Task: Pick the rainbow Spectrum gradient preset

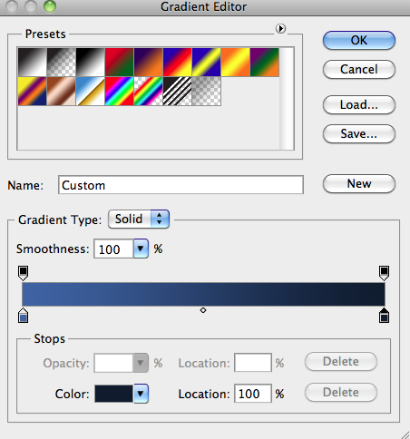Action: pyautogui.click(x=120, y=91)
